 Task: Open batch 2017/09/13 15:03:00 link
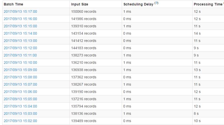(20, 113)
